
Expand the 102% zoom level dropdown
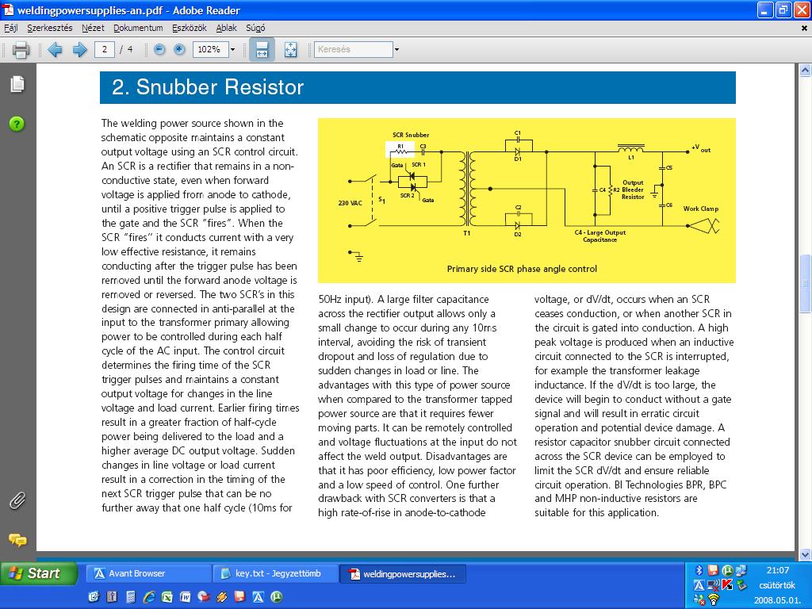pyautogui.click(x=232, y=50)
